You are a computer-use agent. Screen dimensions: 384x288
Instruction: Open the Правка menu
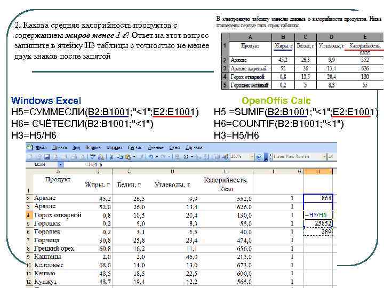tap(60, 147)
